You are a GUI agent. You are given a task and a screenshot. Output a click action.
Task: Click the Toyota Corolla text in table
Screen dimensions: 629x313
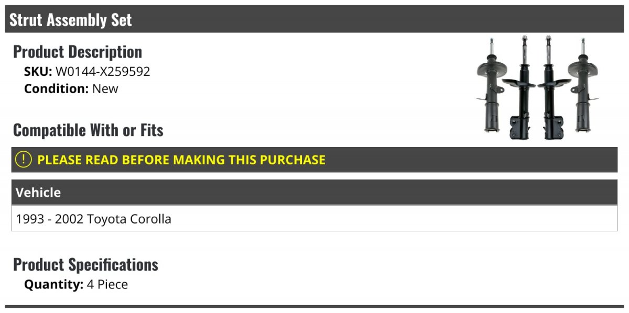pyautogui.click(x=129, y=219)
